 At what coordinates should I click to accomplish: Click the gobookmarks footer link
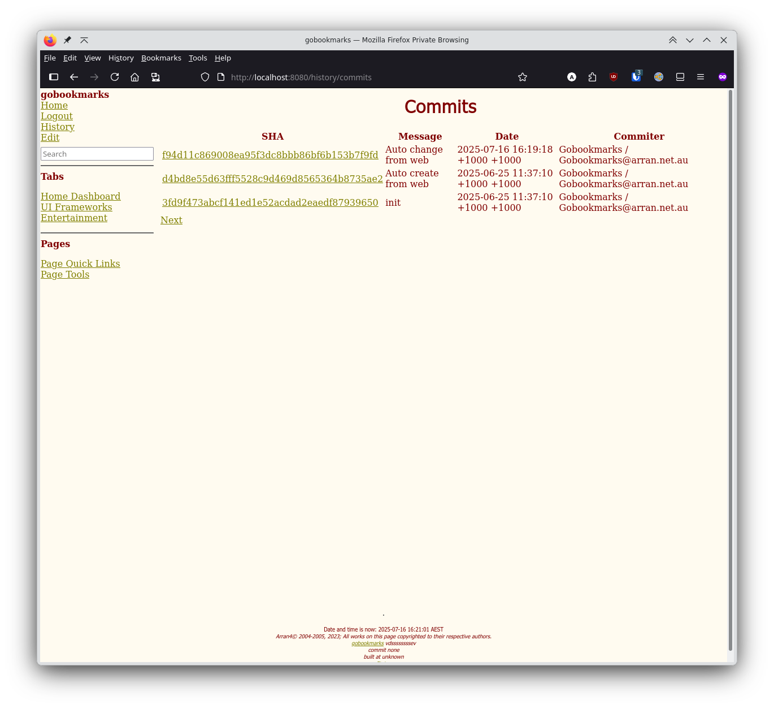click(x=367, y=643)
